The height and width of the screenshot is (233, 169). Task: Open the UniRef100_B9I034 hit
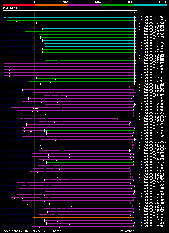(152, 46)
